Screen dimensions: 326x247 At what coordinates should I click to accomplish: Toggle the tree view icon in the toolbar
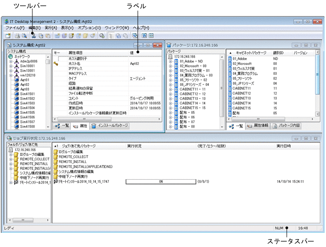112,36
